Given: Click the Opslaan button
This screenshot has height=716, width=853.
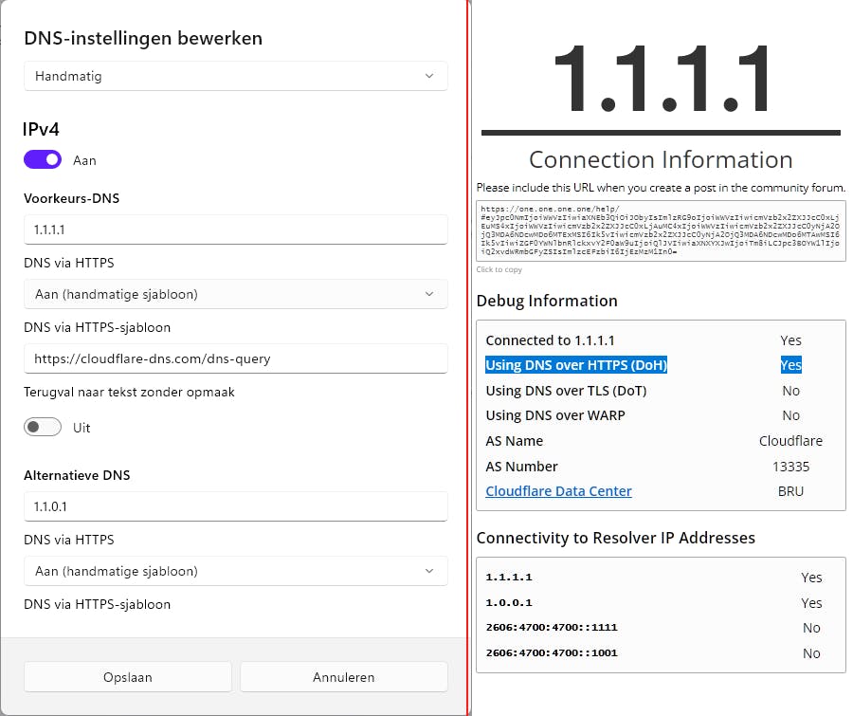Looking at the screenshot, I should [128, 677].
